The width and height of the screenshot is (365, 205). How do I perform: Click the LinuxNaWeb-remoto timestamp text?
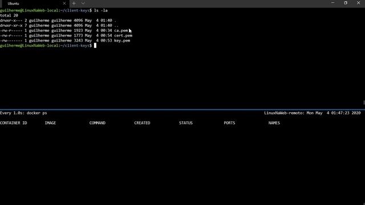pos(312,113)
